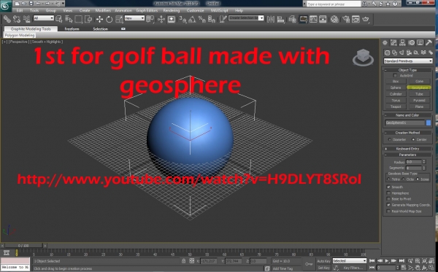
Task: Select the Select and Link tool
Action: [7, 19]
